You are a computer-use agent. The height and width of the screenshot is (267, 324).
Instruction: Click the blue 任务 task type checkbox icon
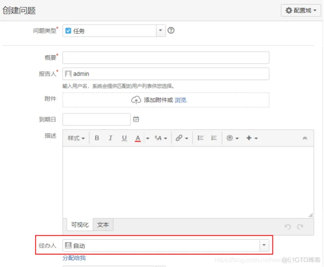tap(68, 31)
